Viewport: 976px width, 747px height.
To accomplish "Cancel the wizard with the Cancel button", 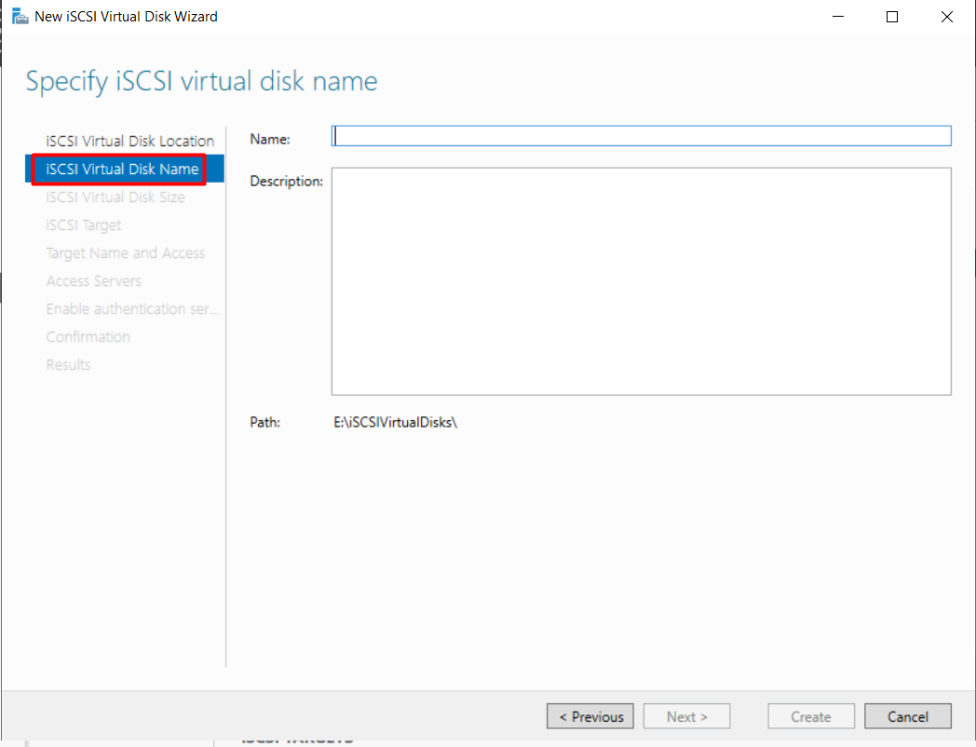I will 907,716.
